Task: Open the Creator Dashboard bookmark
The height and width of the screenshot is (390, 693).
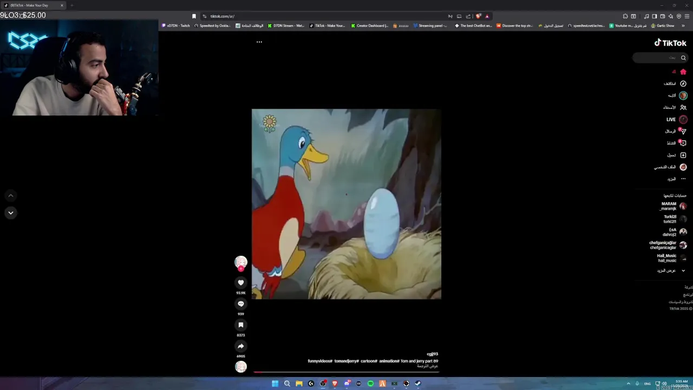Action: tap(370, 25)
